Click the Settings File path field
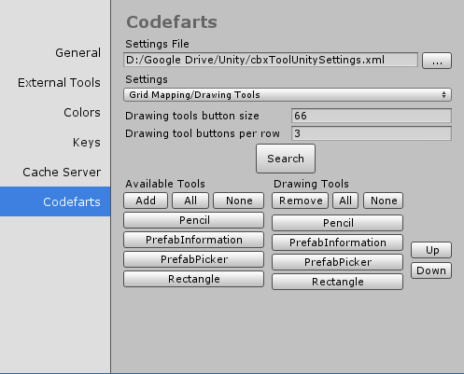464x374 pixels. [271, 60]
